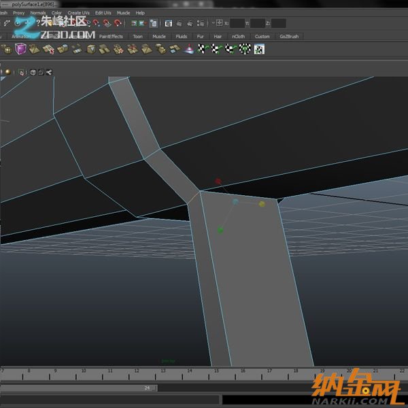Click the first checker icon with the green arrow

click(202, 49)
